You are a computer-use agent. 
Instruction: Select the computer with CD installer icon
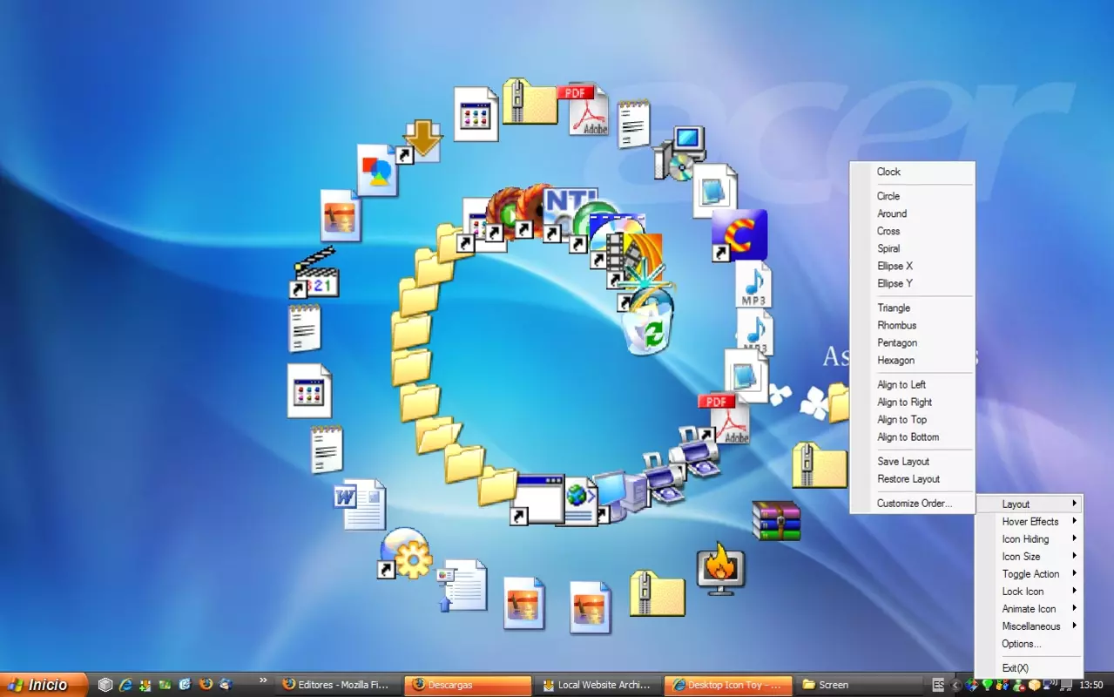[680, 152]
